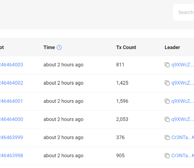Open leader q9XWcZ in the 2,053 tx row
Viewport: 194px width, 168px height.
pos(183,119)
